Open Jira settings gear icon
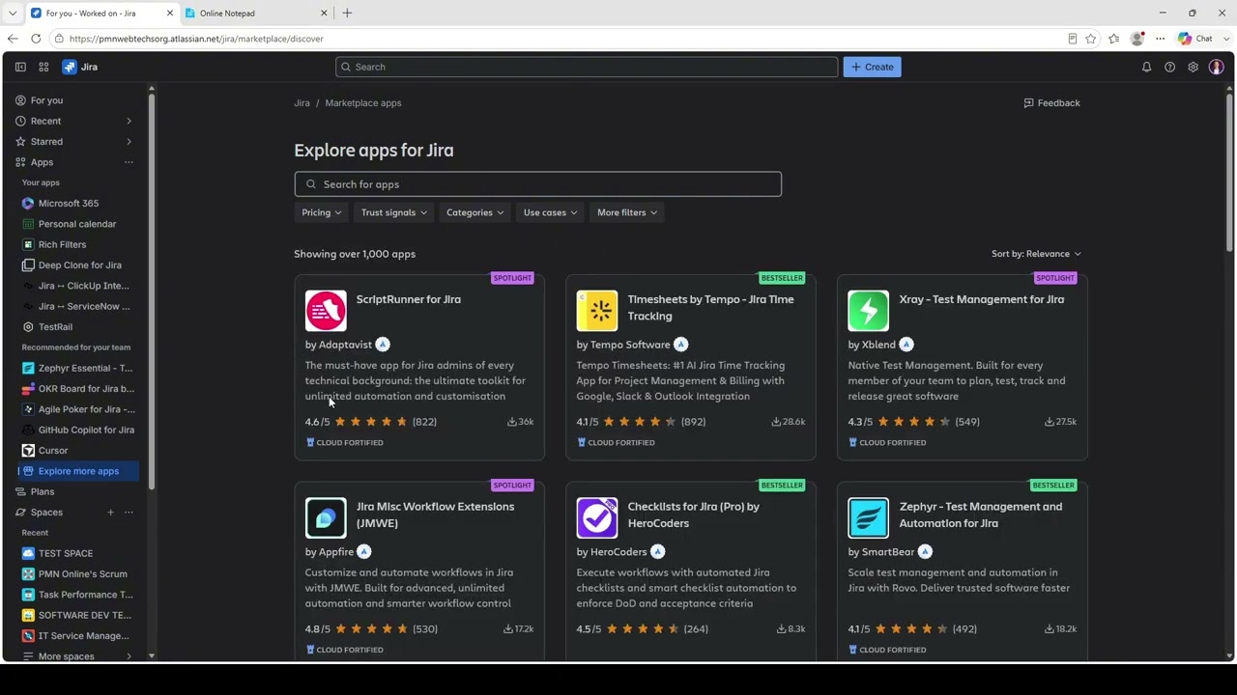The image size is (1237, 695). [1193, 67]
